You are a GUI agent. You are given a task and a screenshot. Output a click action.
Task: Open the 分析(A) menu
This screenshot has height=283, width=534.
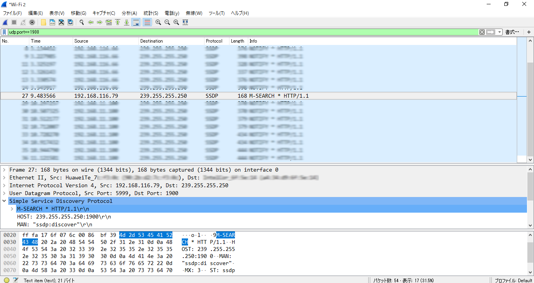(129, 13)
